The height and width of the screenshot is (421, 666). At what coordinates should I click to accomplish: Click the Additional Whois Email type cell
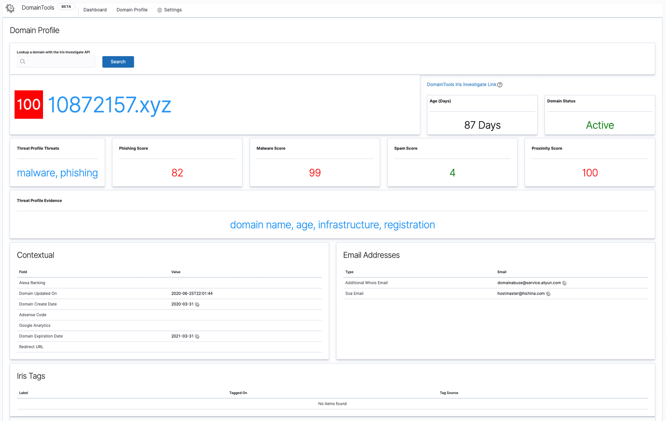pos(366,283)
